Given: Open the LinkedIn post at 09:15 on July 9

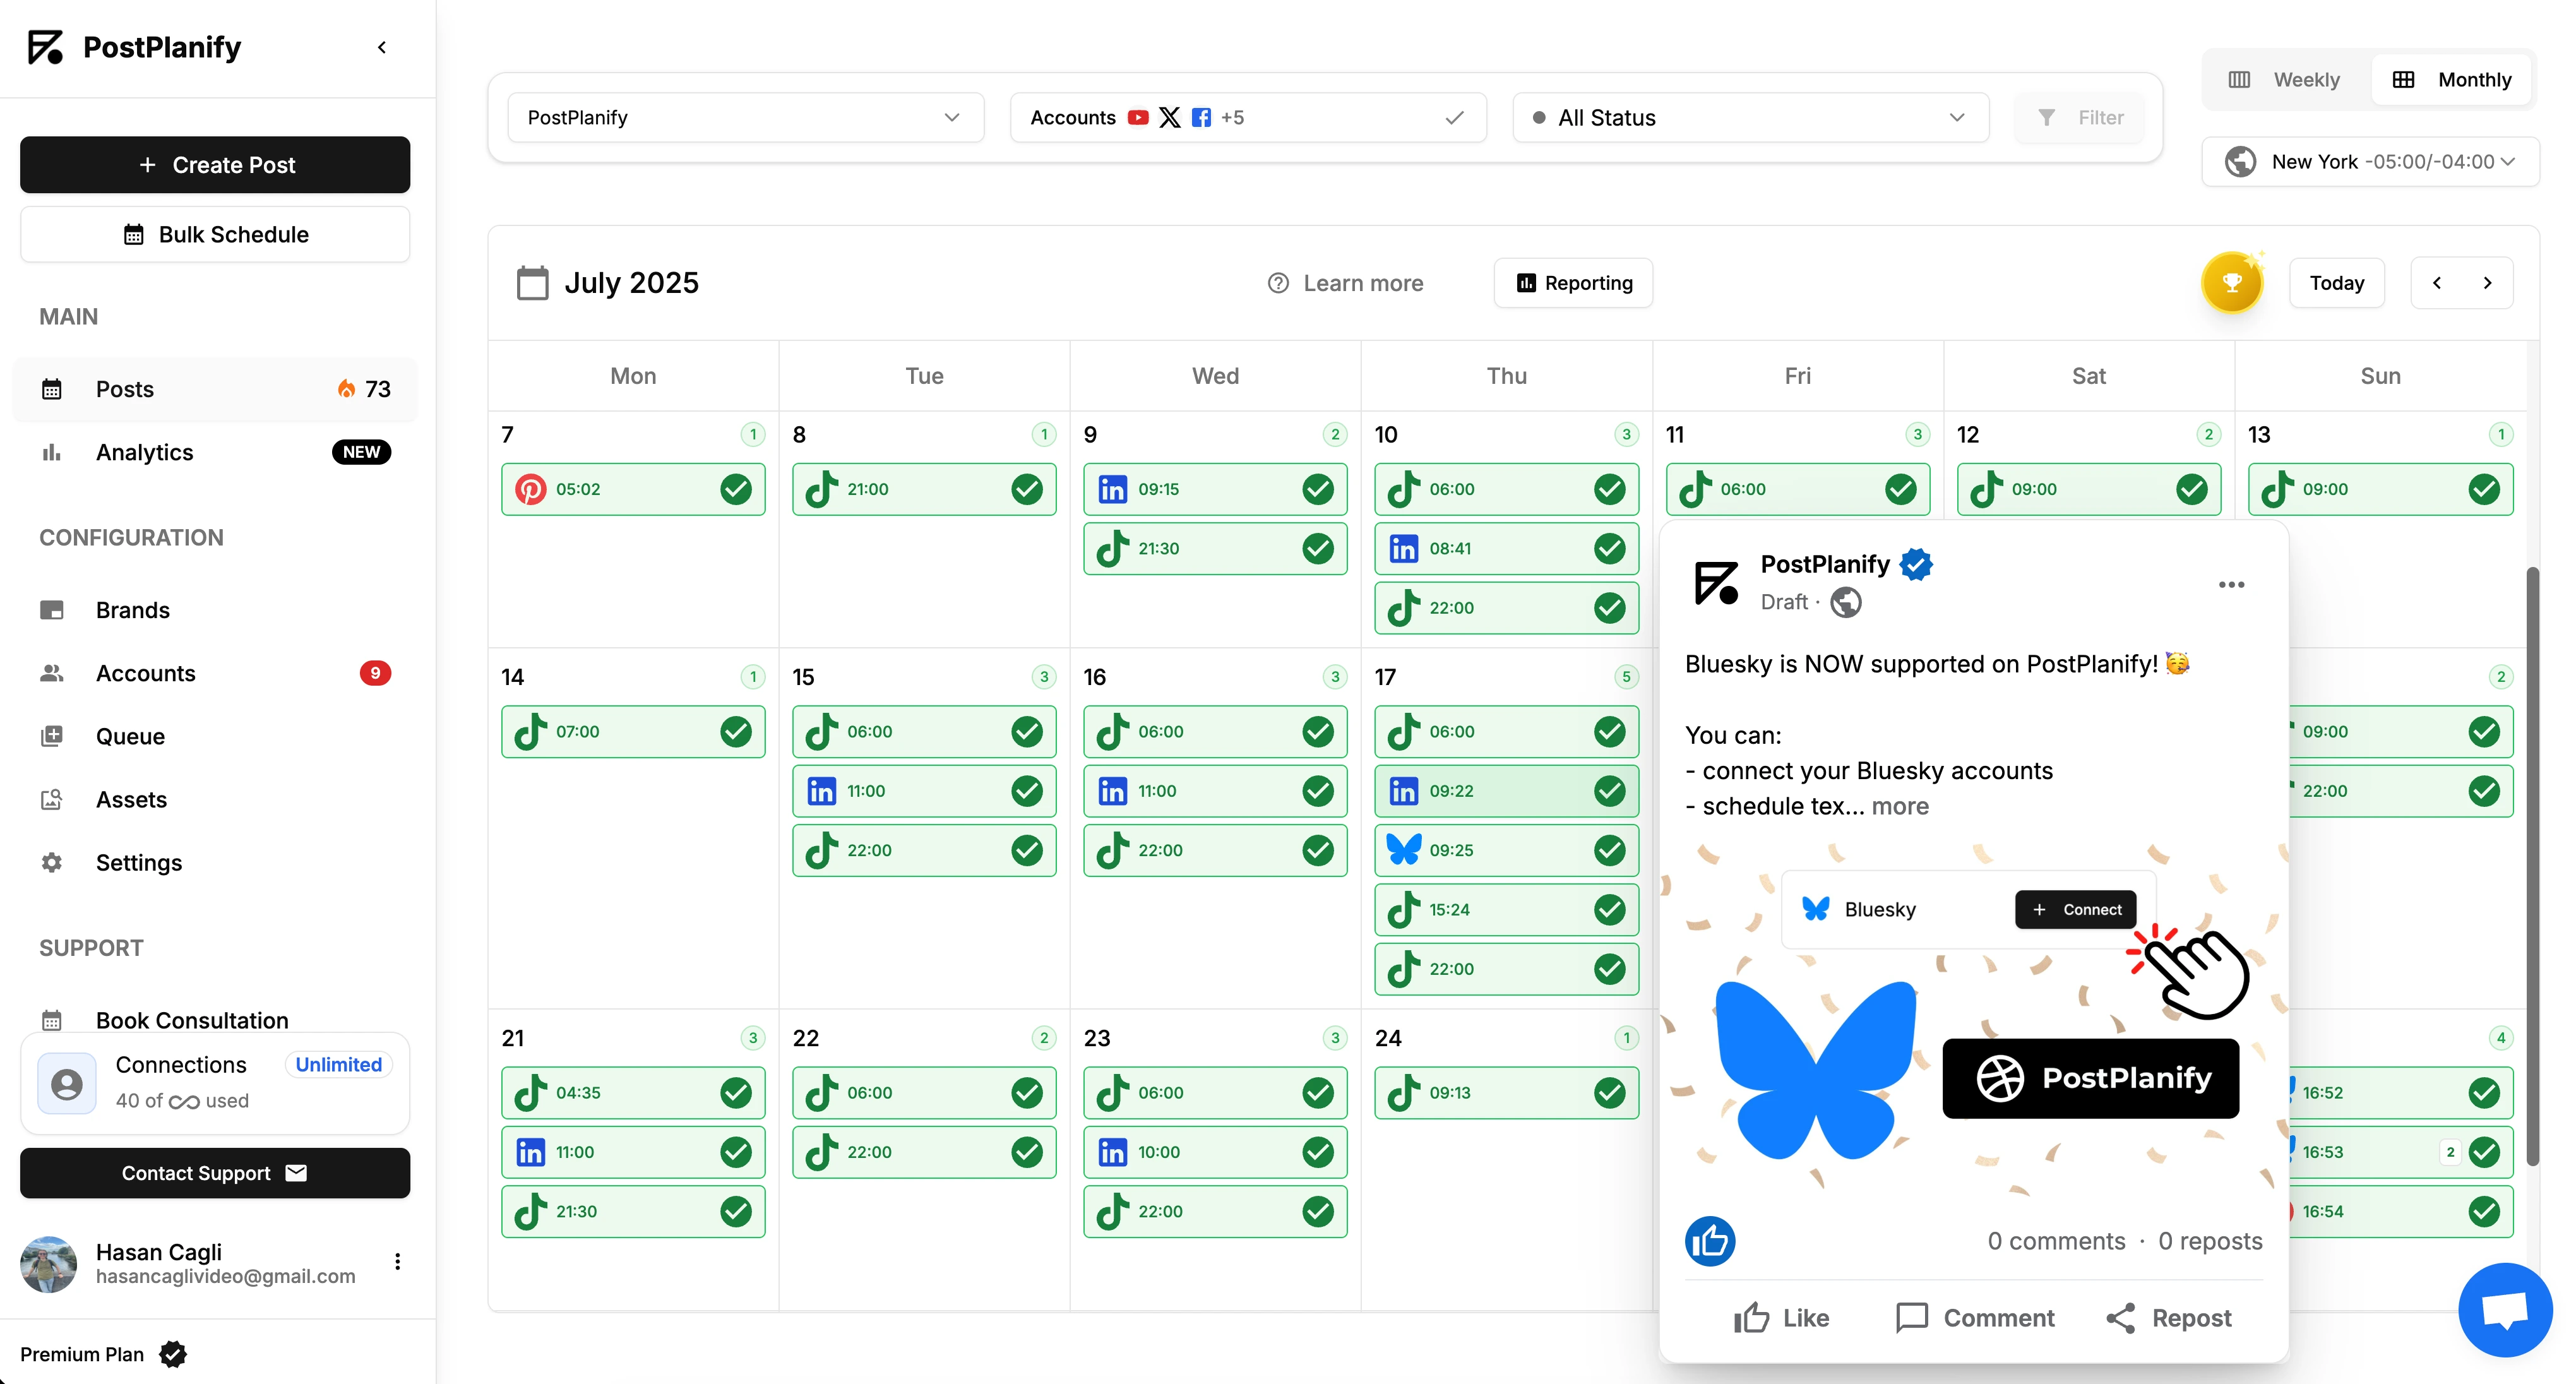Looking at the screenshot, I should (1215, 489).
